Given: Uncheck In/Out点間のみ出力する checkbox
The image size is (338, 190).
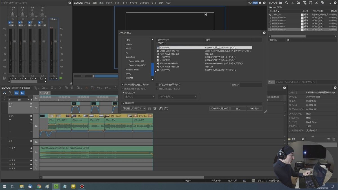Looking at the screenshot, I should pyautogui.click(x=123, y=85).
